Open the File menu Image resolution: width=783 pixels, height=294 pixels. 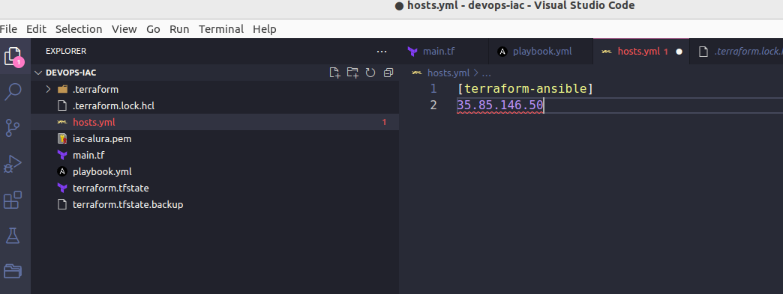pos(8,29)
